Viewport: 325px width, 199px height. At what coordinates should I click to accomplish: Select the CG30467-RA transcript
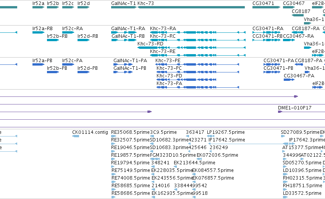(289, 40)
